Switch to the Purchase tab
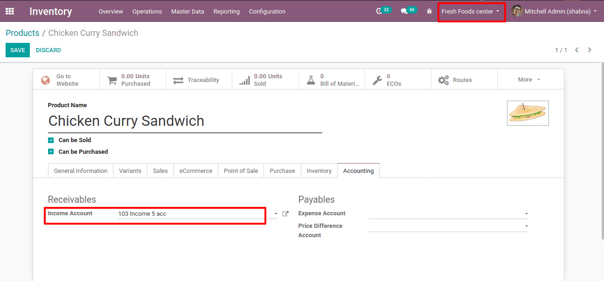 [x=282, y=171]
